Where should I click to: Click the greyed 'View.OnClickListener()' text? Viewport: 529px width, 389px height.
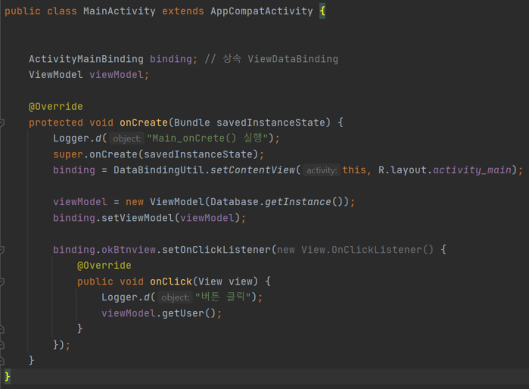pos(367,250)
